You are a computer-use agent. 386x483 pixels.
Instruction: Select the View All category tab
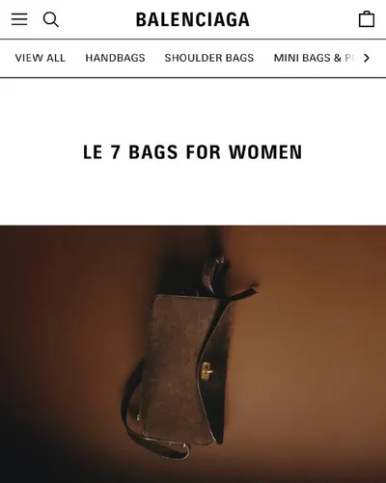tap(41, 58)
